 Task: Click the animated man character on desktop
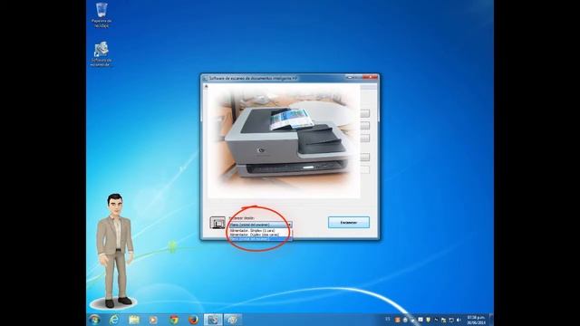click(115, 252)
